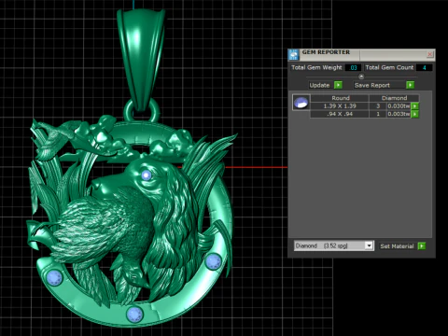
Task: Click green arrow for 0.003tw row
Action: (414, 114)
